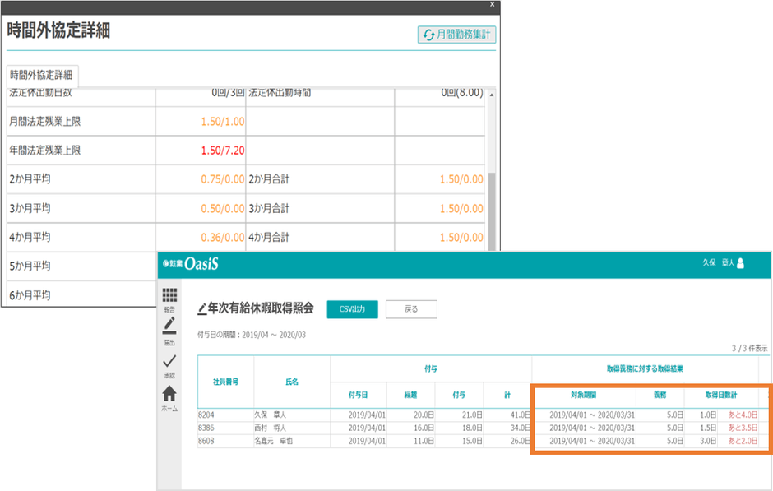
Task: Export data with the CSV出力 button
Action: 352,309
